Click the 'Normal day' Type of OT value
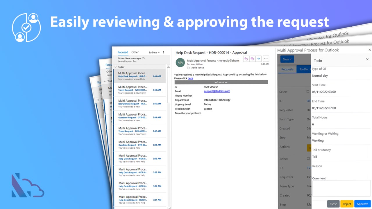Image resolution: width=372 pixels, height=209 pixels. pos(320,76)
